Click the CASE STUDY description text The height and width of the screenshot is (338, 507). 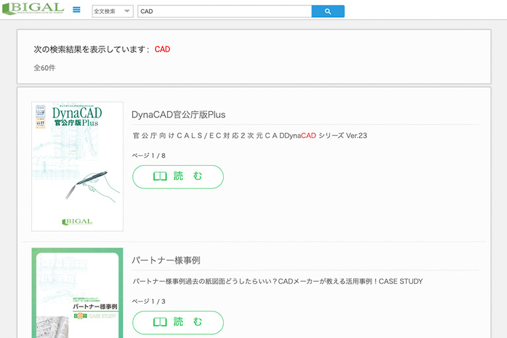point(278,281)
